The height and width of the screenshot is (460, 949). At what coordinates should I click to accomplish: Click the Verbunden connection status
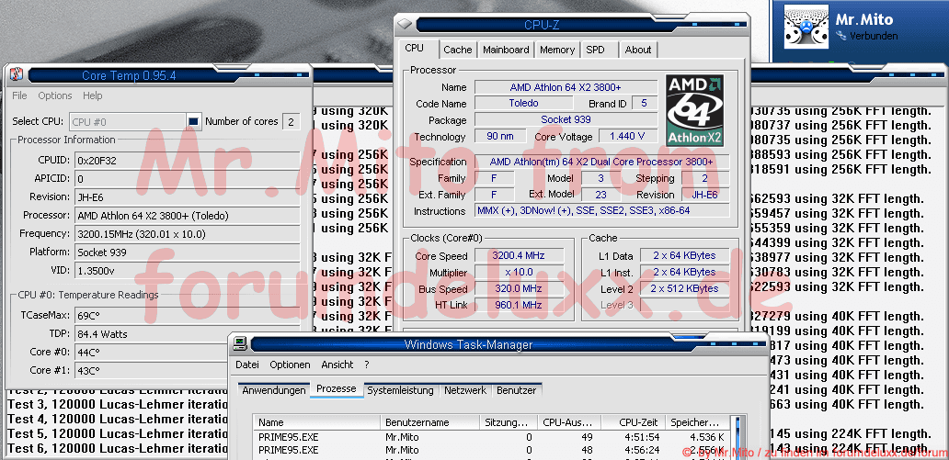click(x=874, y=37)
